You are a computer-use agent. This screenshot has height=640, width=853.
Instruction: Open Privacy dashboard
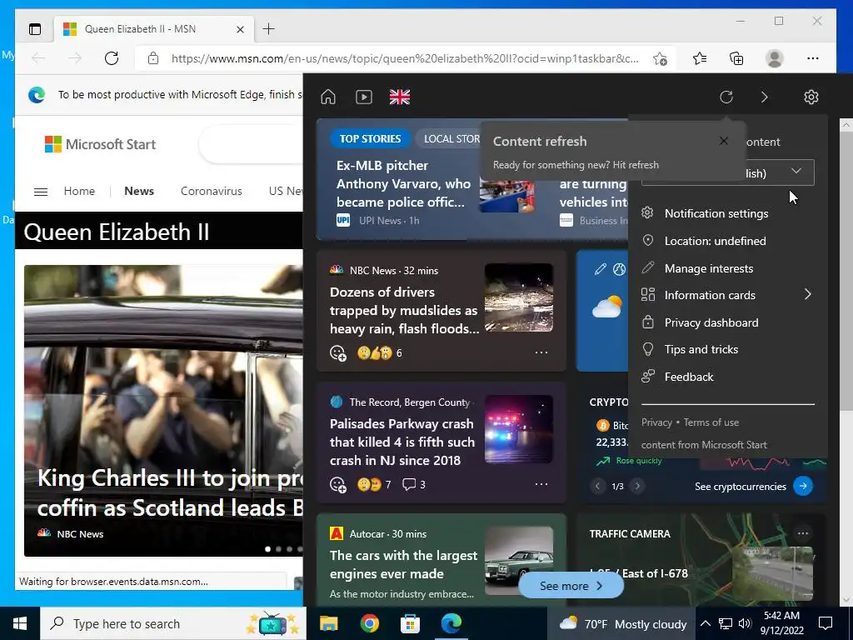pos(711,322)
